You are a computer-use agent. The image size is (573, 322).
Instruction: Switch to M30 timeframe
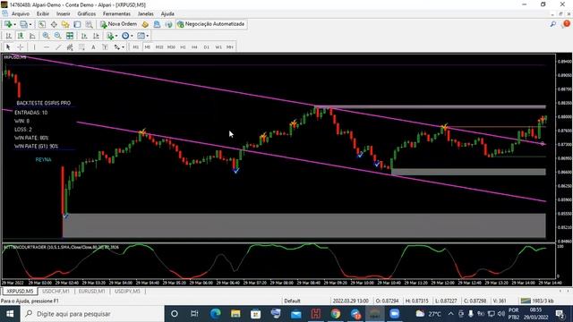pyautogui.click(x=171, y=47)
